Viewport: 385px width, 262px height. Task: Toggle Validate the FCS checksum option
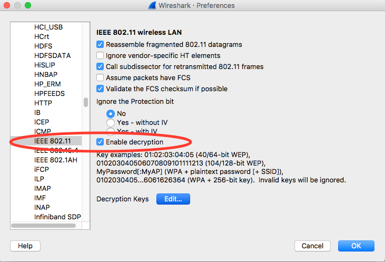click(x=101, y=89)
